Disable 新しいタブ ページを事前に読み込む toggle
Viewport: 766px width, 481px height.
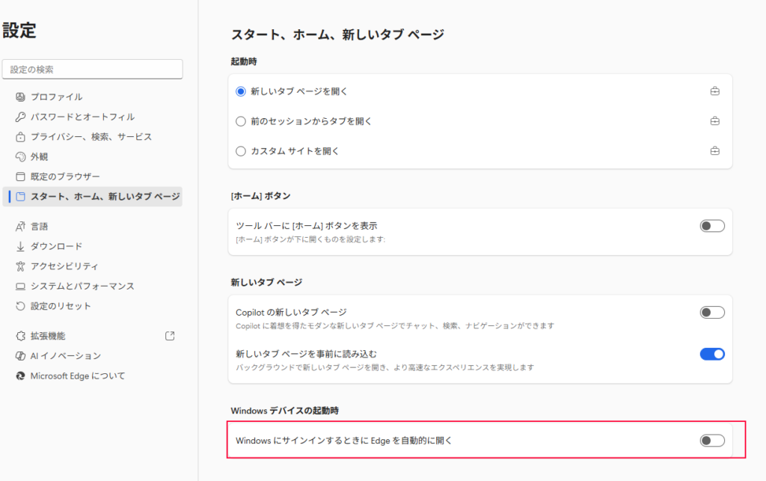pos(712,354)
